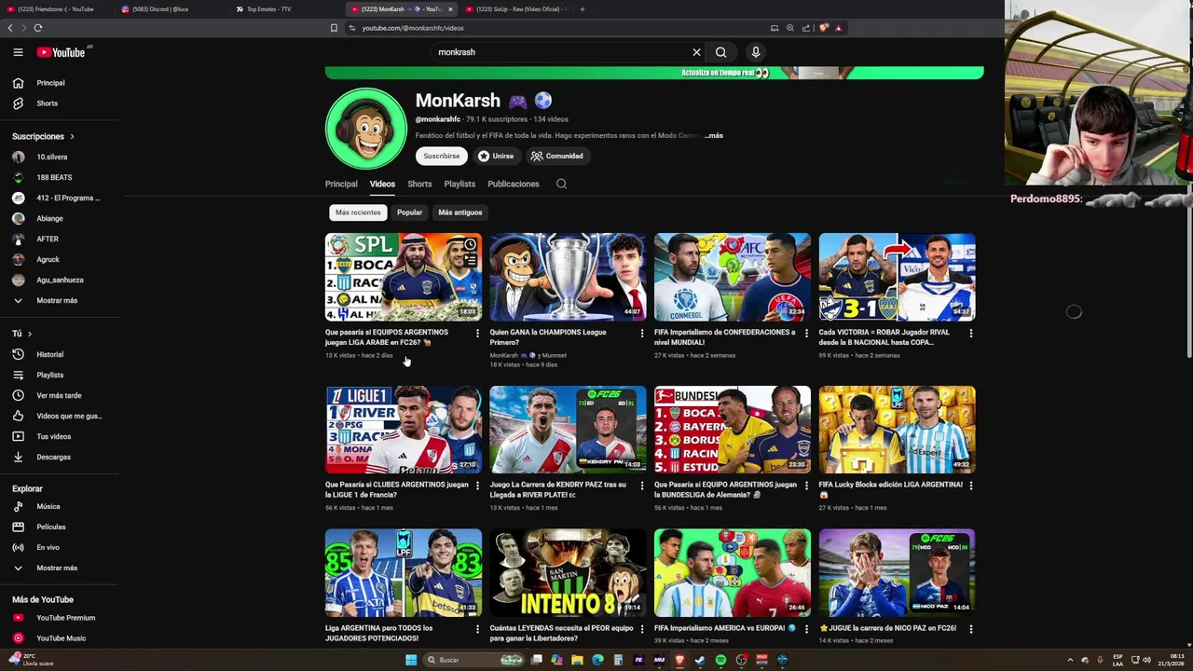
Task: Click the Suscribirse button
Action: pos(442,157)
